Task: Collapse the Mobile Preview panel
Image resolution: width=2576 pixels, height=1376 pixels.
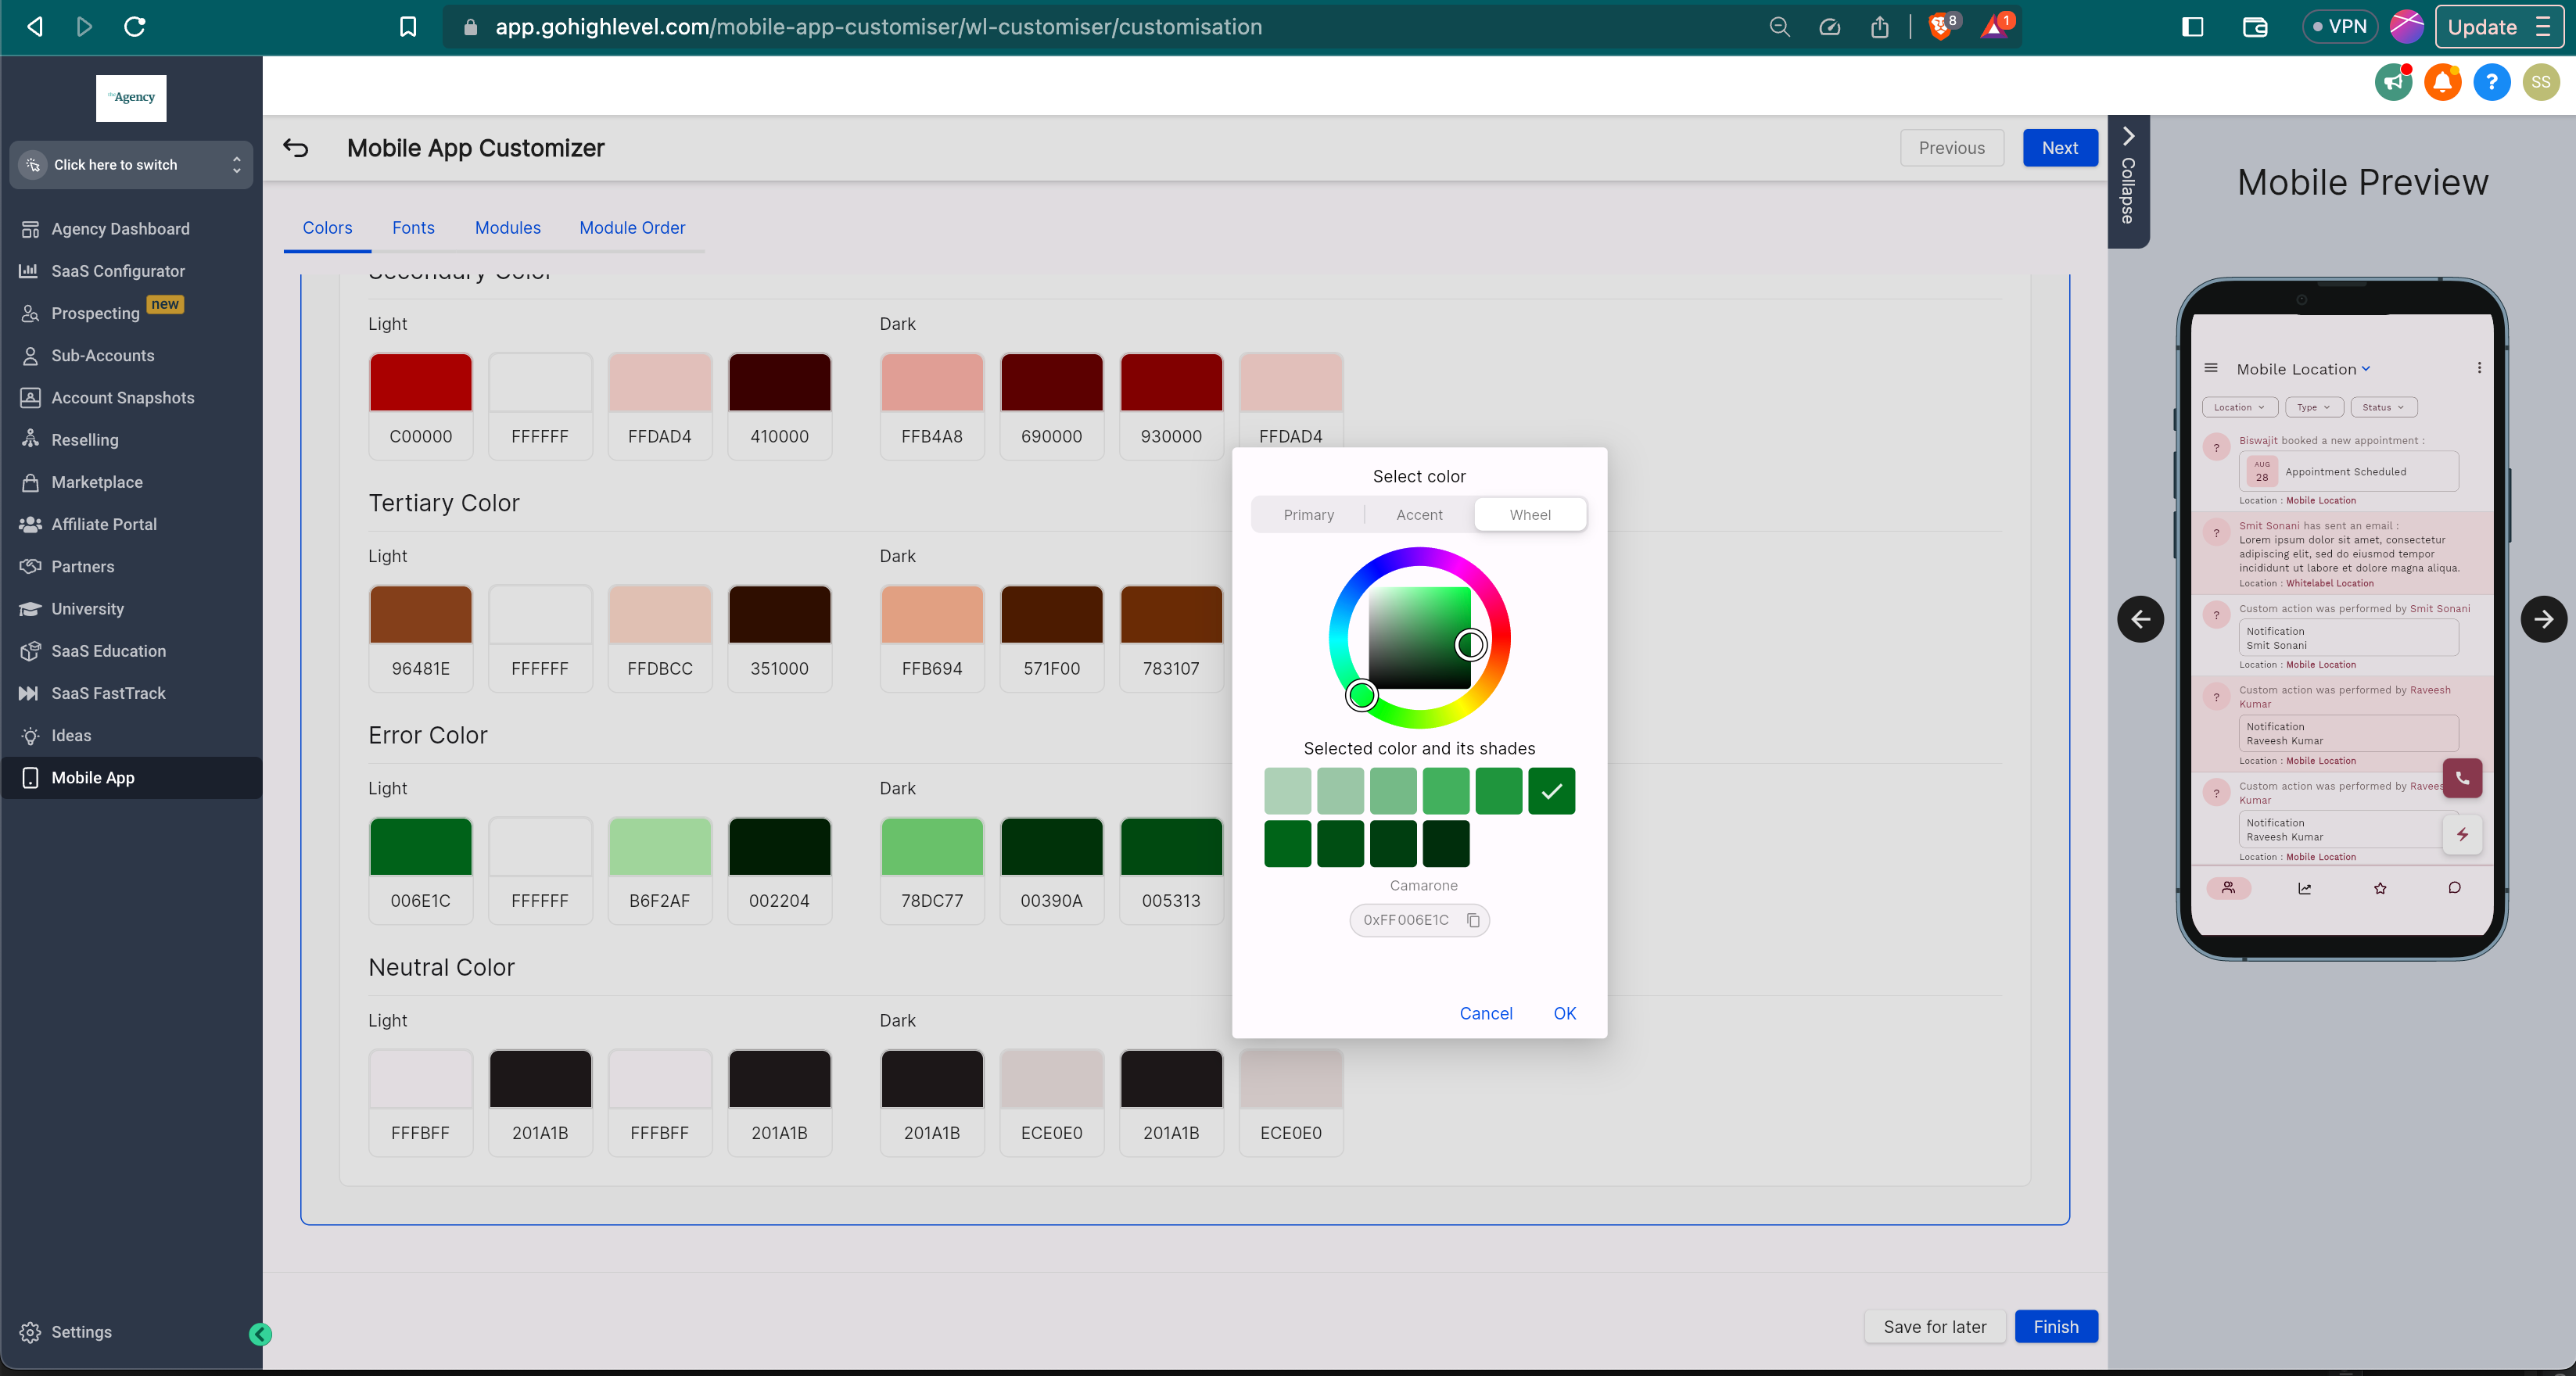Action: (2128, 180)
